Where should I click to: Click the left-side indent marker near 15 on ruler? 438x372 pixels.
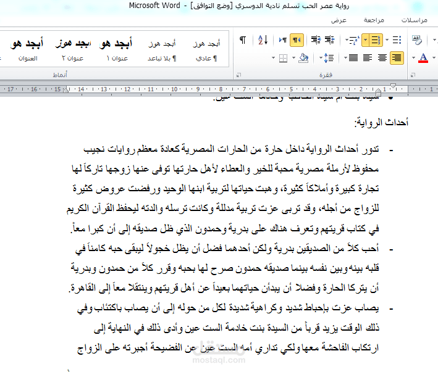click(x=66, y=89)
